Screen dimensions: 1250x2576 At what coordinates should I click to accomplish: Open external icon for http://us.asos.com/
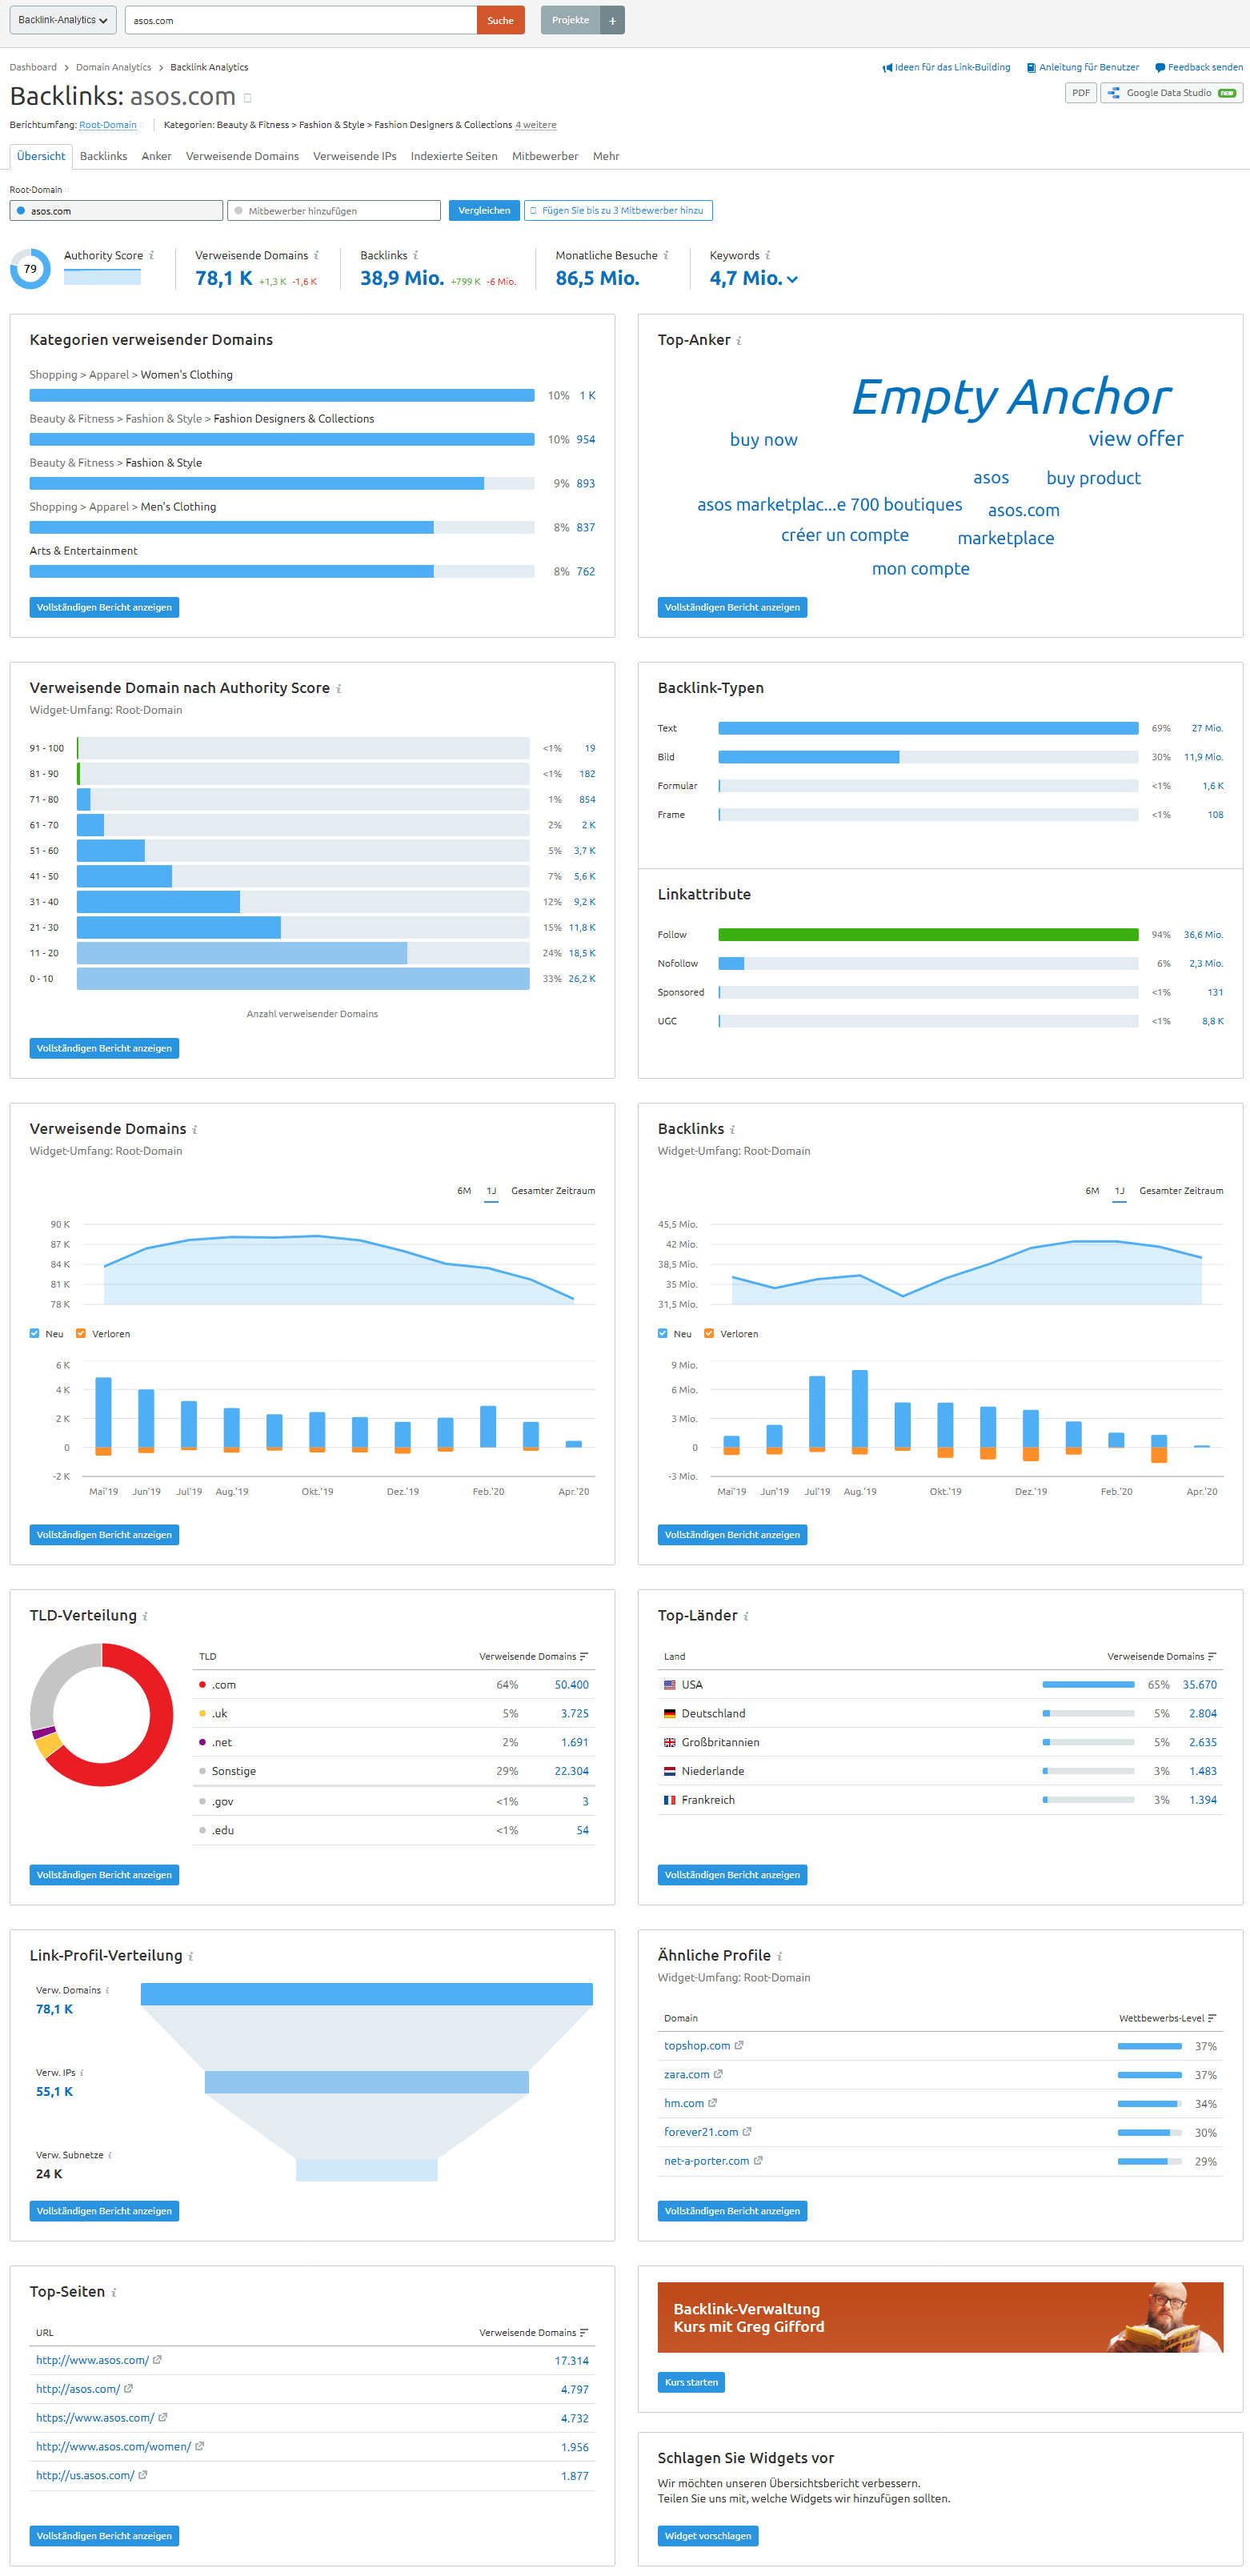point(143,2475)
